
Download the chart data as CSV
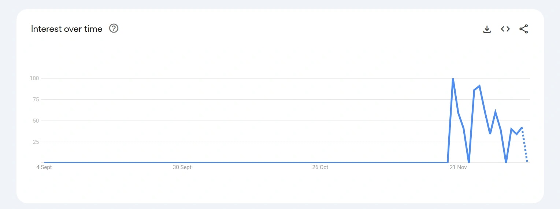(x=487, y=29)
